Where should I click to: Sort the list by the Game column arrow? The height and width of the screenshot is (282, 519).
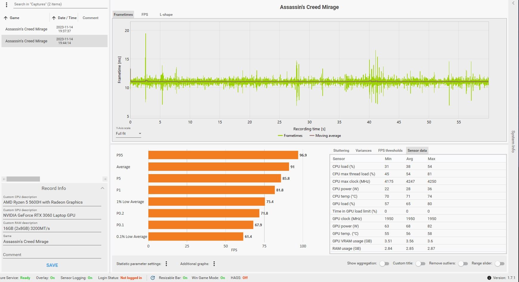tap(6, 18)
